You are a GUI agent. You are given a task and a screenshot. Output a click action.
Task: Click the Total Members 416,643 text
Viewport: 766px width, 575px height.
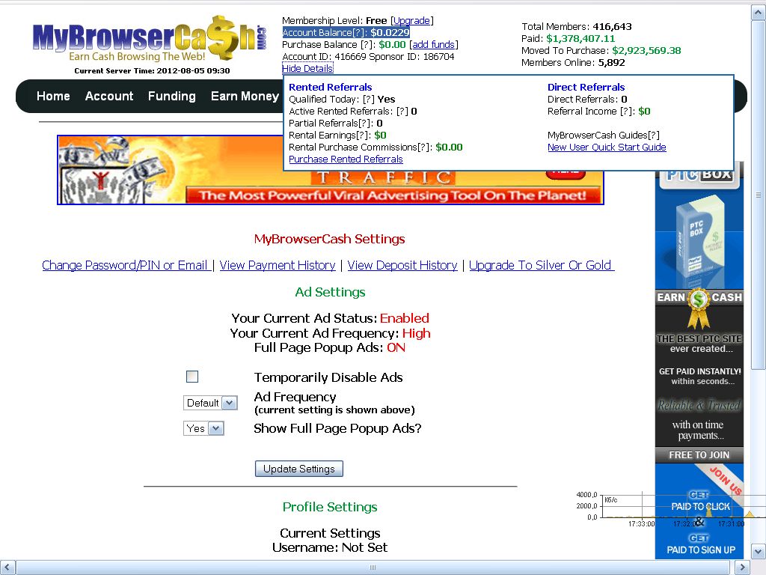click(x=577, y=27)
